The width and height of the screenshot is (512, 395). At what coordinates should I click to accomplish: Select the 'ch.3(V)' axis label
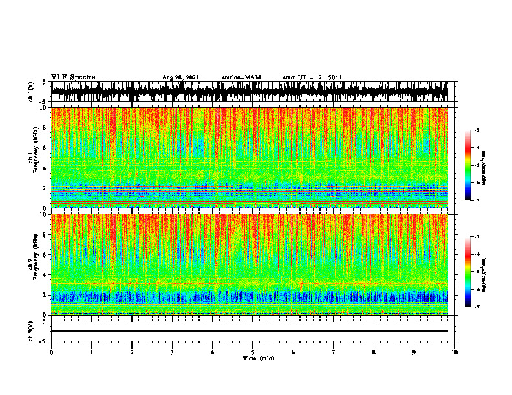pyautogui.click(x=31, y=331)
